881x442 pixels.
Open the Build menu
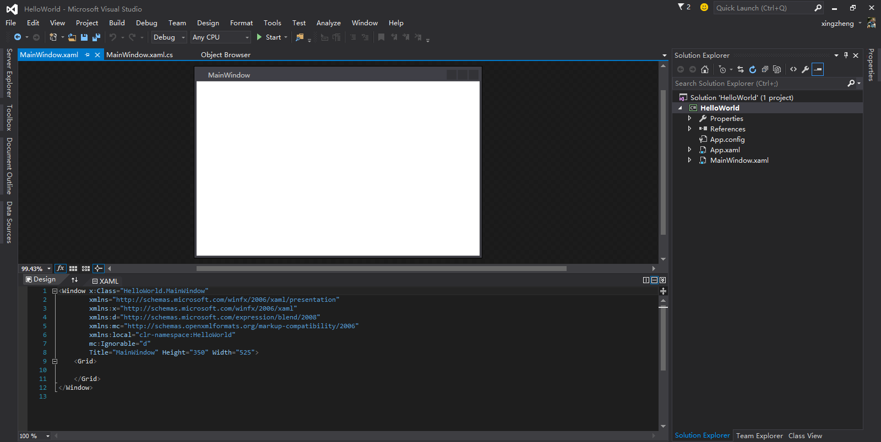[117, 23]
